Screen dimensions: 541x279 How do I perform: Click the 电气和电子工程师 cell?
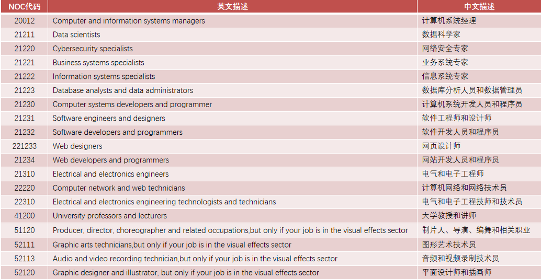click(x=453, y=174)
